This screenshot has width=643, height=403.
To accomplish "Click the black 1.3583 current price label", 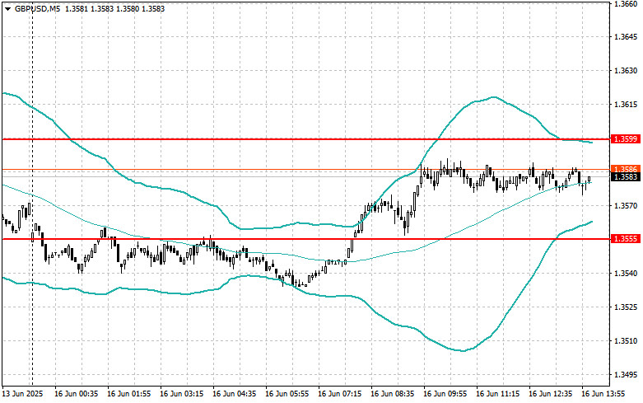I will (626, 177).
